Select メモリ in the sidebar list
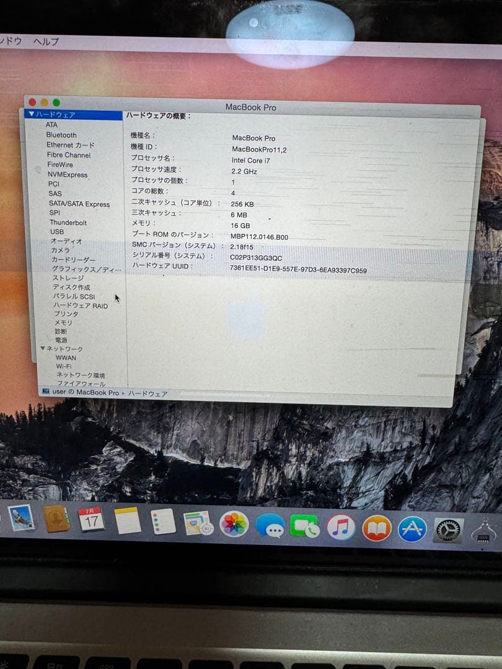The height and width of the screenshot is (669, 502). (63, 323)
